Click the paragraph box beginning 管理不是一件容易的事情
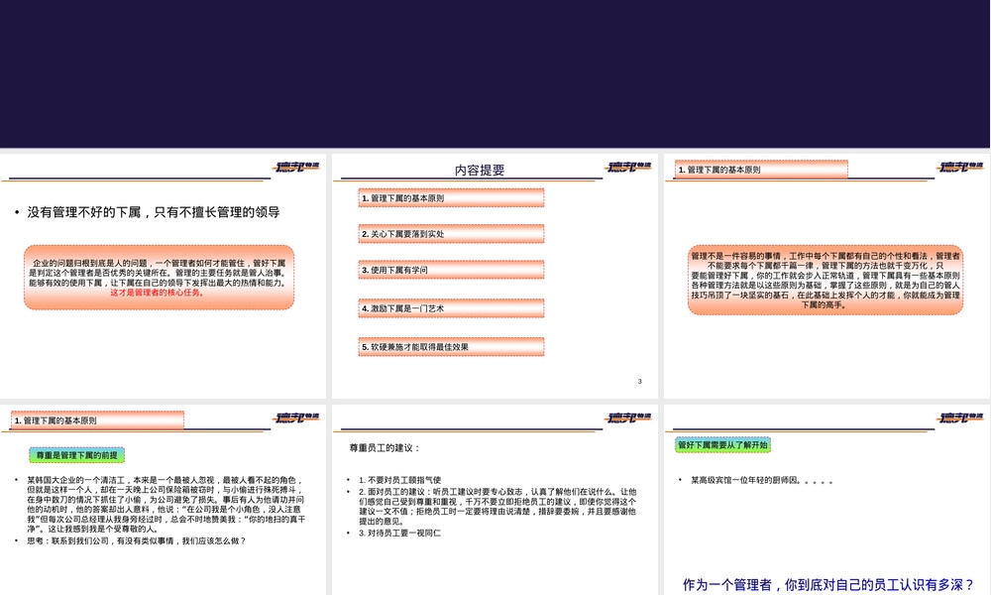Image resolution: width=991 pixels, height=595 pixels. [826, 280]
